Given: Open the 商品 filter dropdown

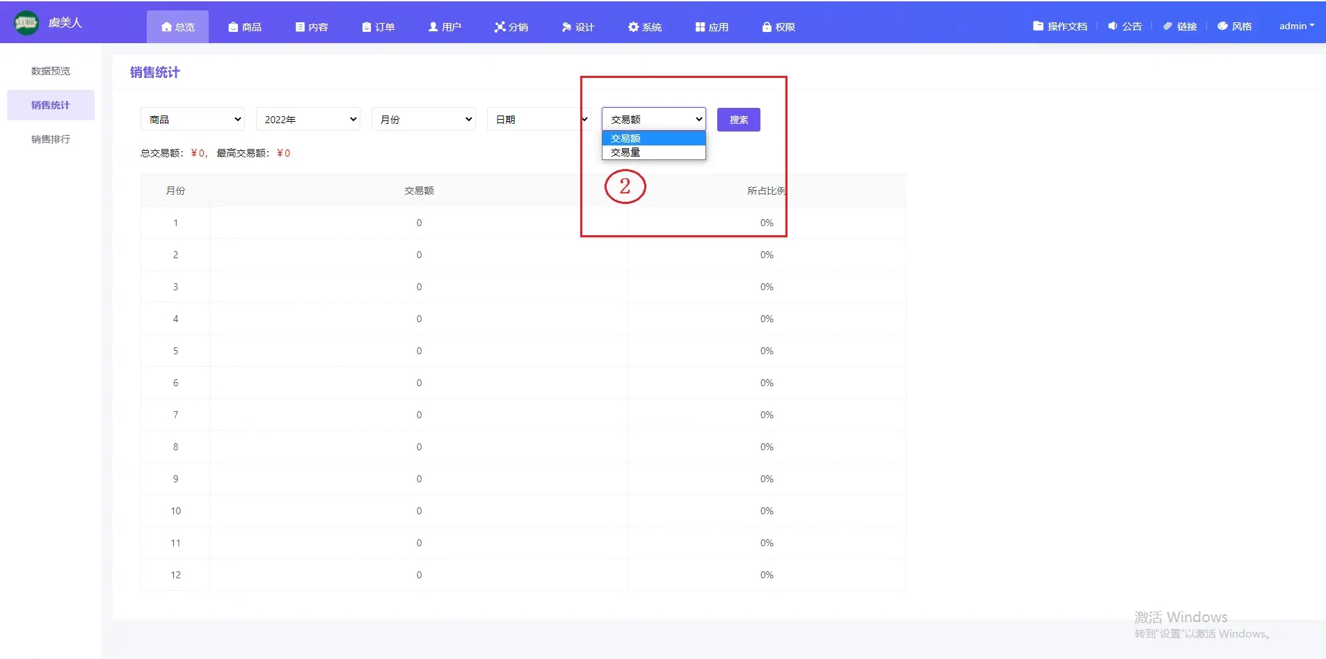Looking at the screenshot, I should [193, 120].
